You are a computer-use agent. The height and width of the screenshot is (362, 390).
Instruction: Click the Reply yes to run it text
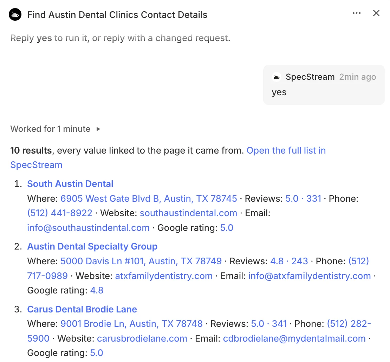pos(121,38)
